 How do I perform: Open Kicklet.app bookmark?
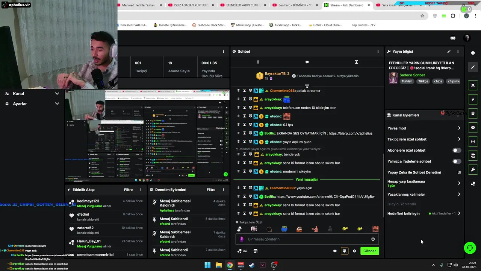(286, 25)
